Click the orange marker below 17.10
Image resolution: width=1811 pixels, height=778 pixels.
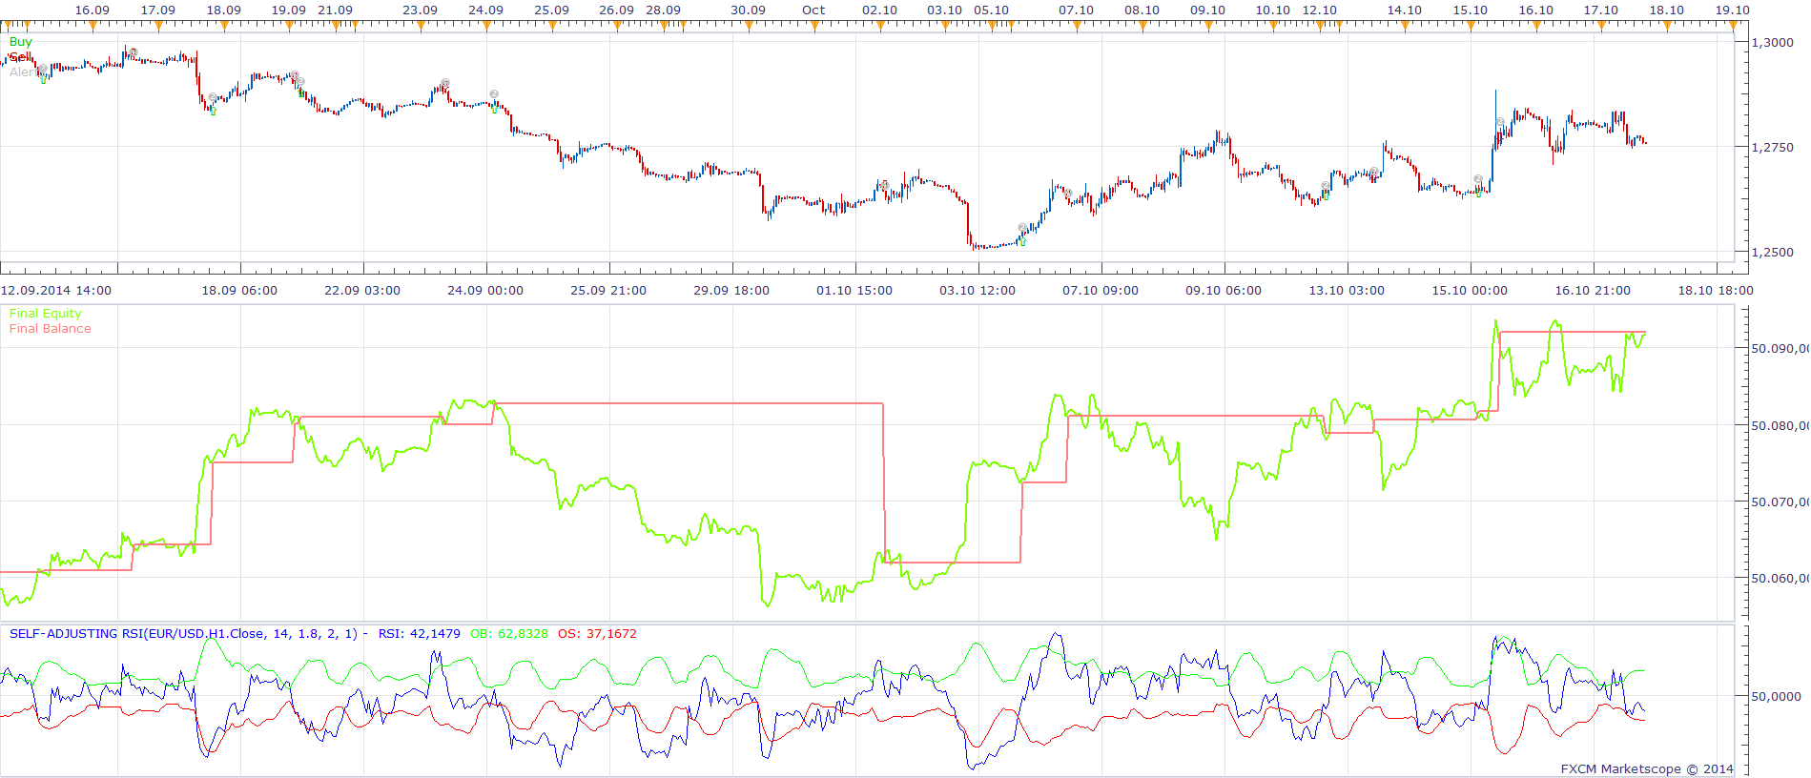click(x=1602, y=26)
